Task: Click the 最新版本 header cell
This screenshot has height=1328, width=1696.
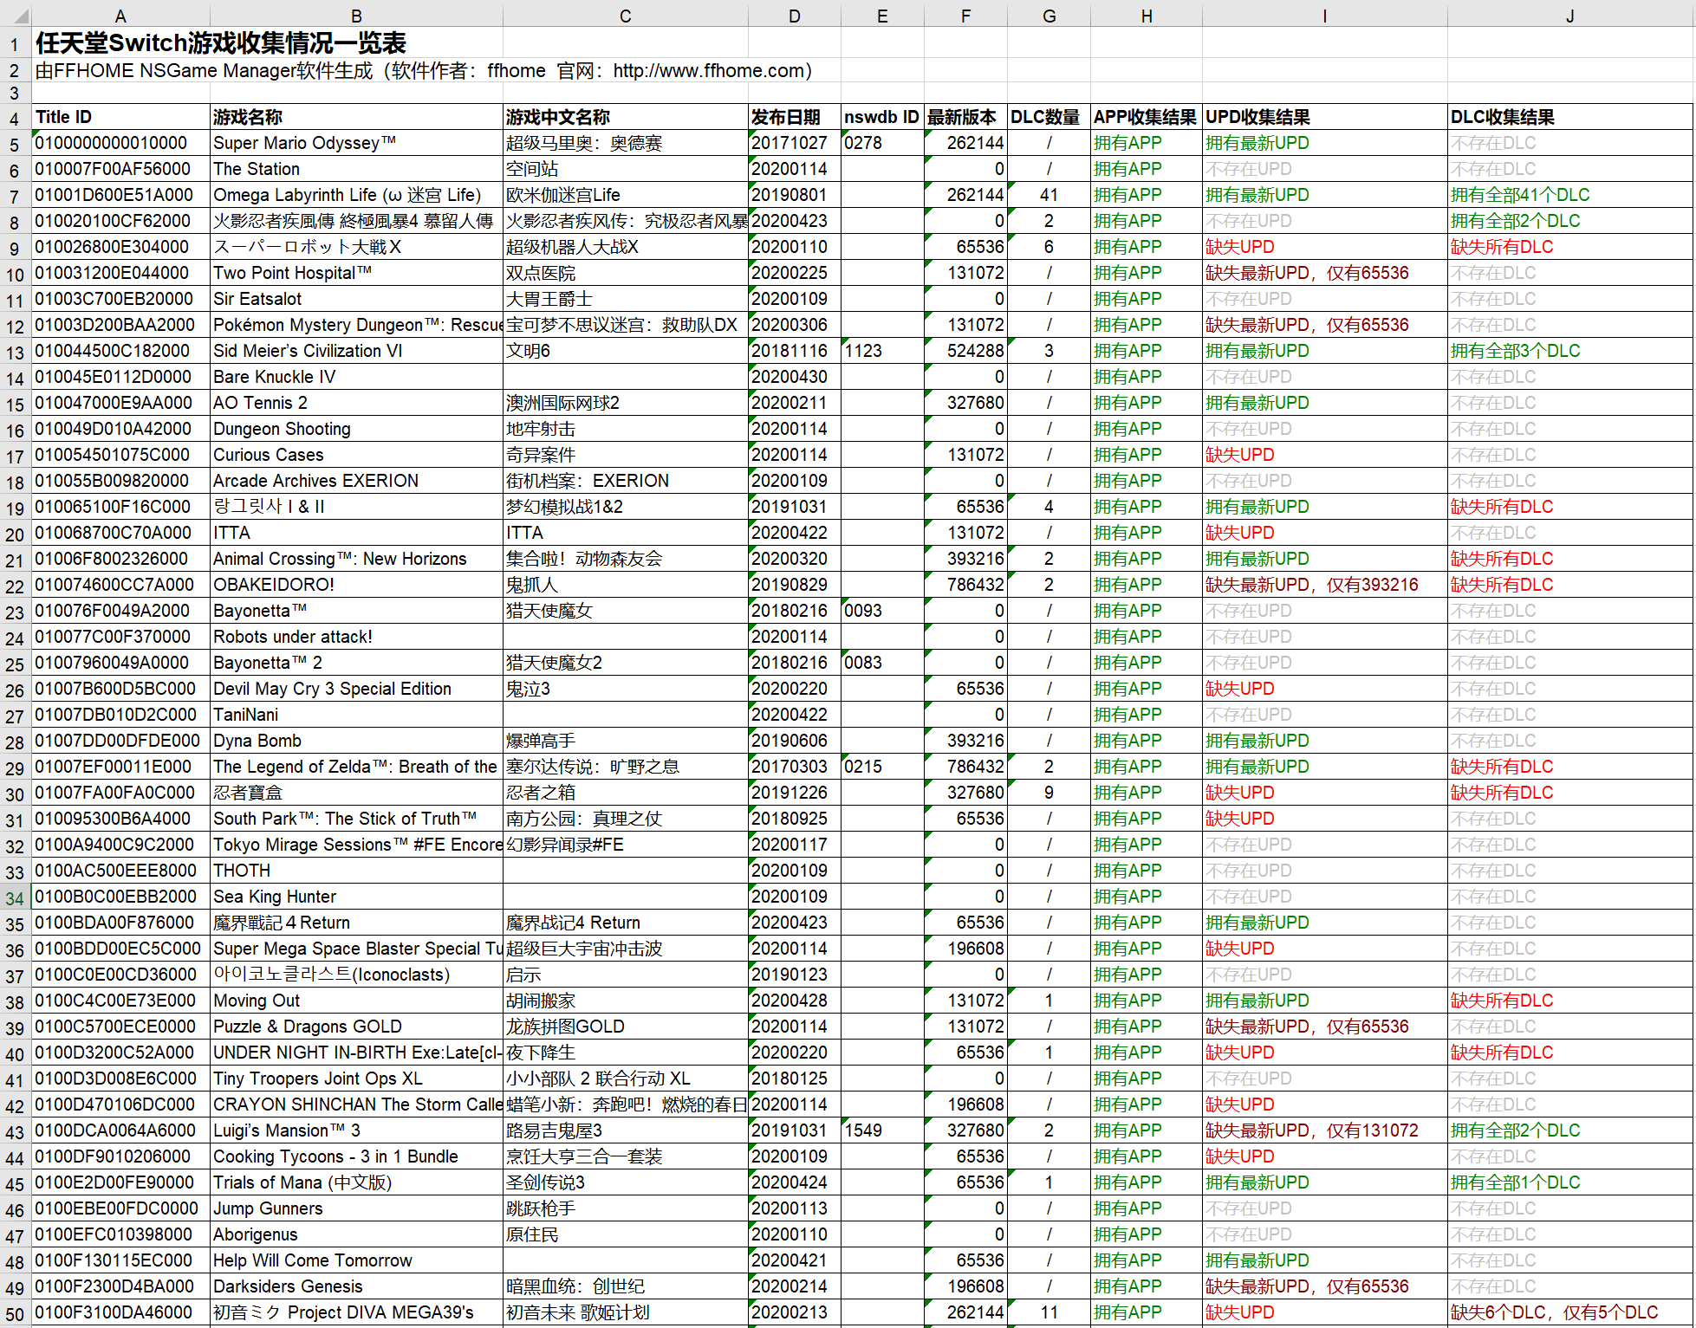Action: pyautogui.click(x=965, y=117)
